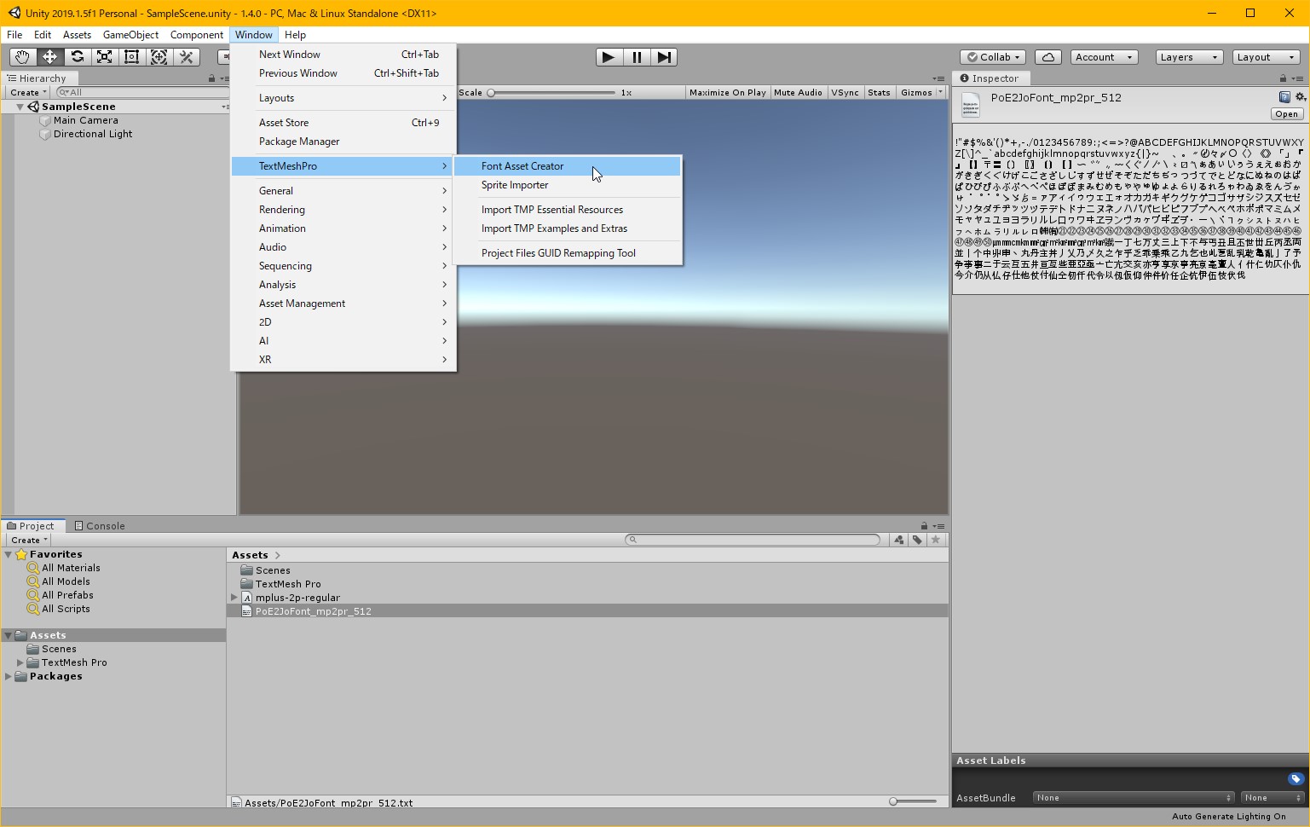Select Import TMP Examples and Extras
This screenshot has width=1310, height=827.
point(568,228)
